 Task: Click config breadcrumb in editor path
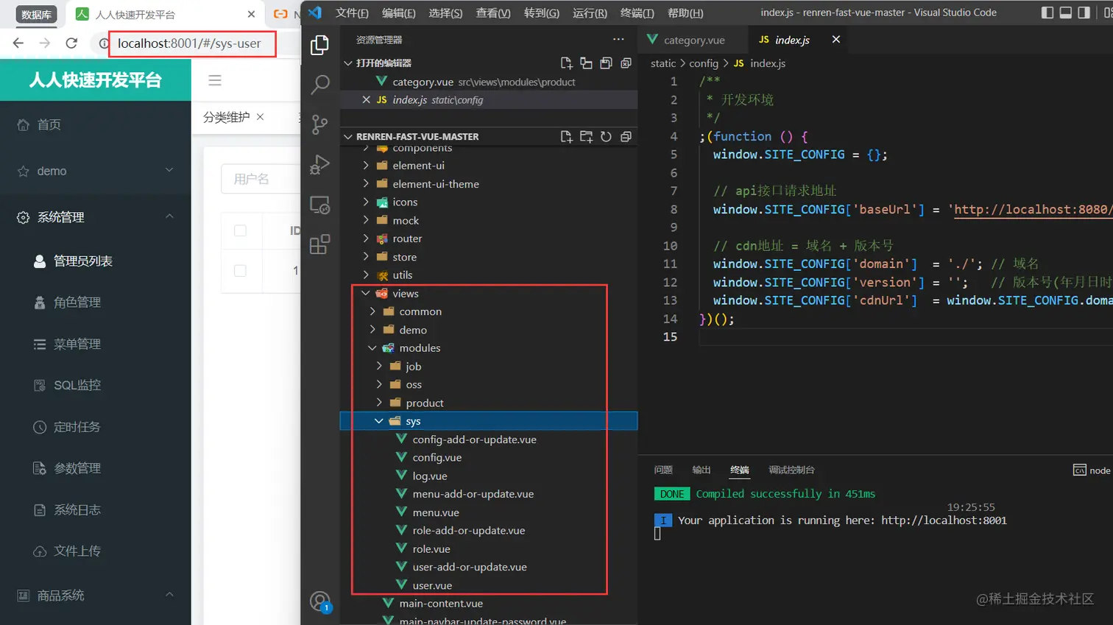click(703, 63)
